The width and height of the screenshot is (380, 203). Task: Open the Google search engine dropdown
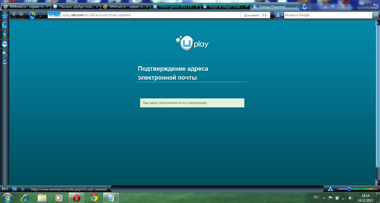pyautogui.click(x=279, y=15)
